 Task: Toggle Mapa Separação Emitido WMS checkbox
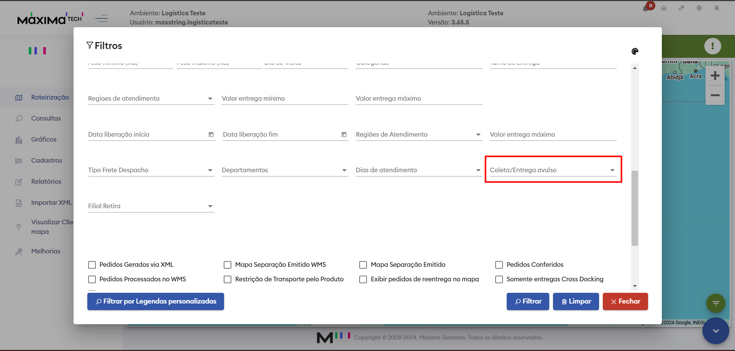(x=228, y=265)
